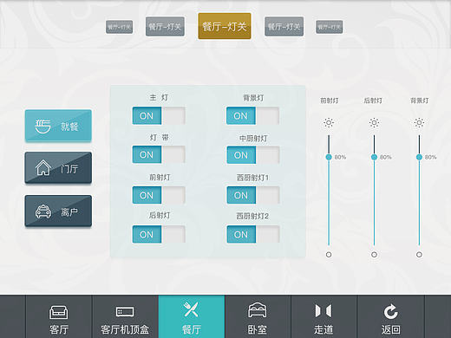Tap the car icon in 离户

(43, 211)
